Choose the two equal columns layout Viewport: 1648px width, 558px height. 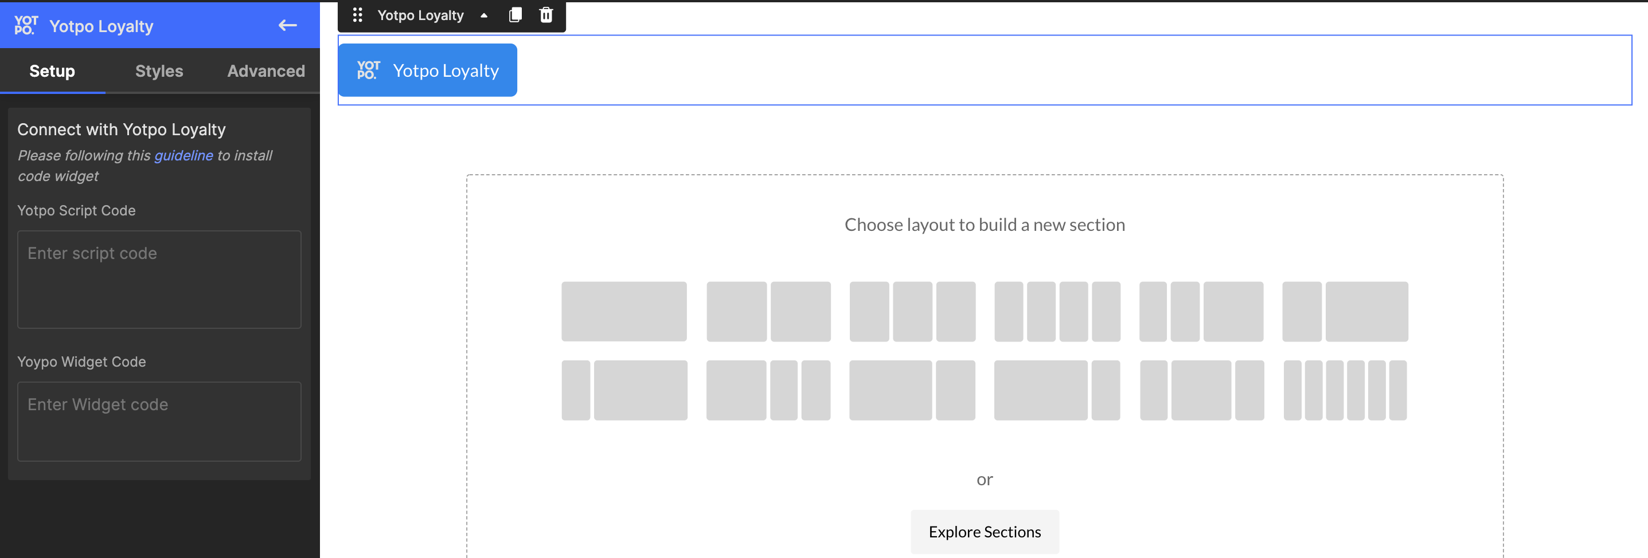[x=768, y=311]
